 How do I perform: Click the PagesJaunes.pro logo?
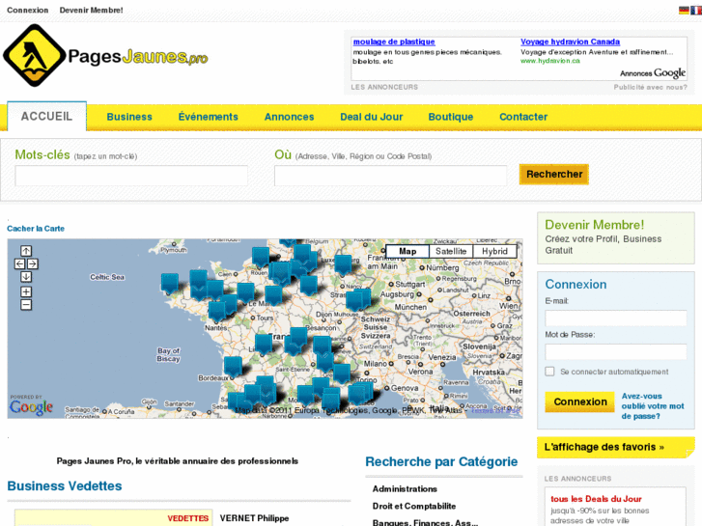(x=105, y=56)
